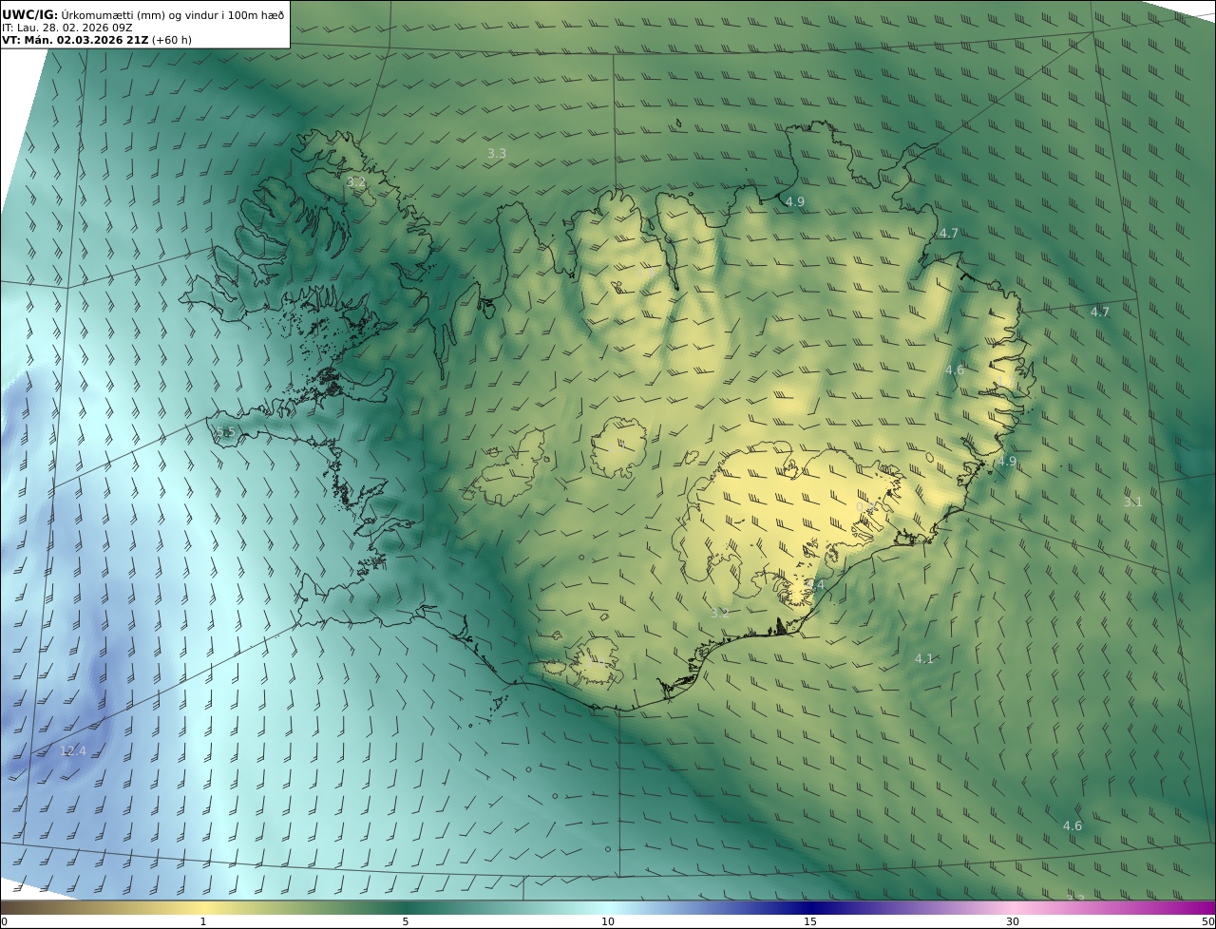The width and height of the screenshot is (1216, 929).
Task: Click the colorbar tick label 50
Action: click(x=1207, y=921)
